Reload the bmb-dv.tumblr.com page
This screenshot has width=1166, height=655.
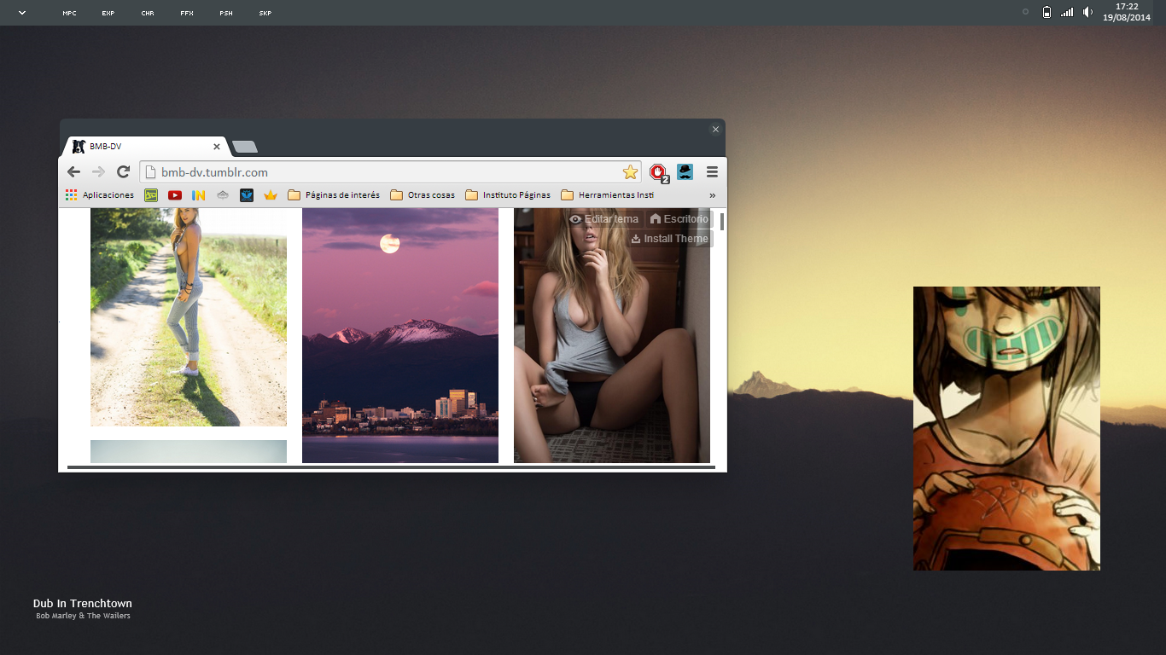123,172
